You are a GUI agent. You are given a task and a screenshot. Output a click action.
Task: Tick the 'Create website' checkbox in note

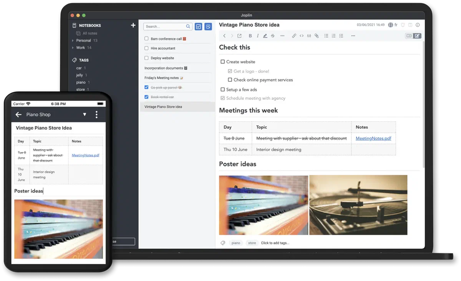222,62
